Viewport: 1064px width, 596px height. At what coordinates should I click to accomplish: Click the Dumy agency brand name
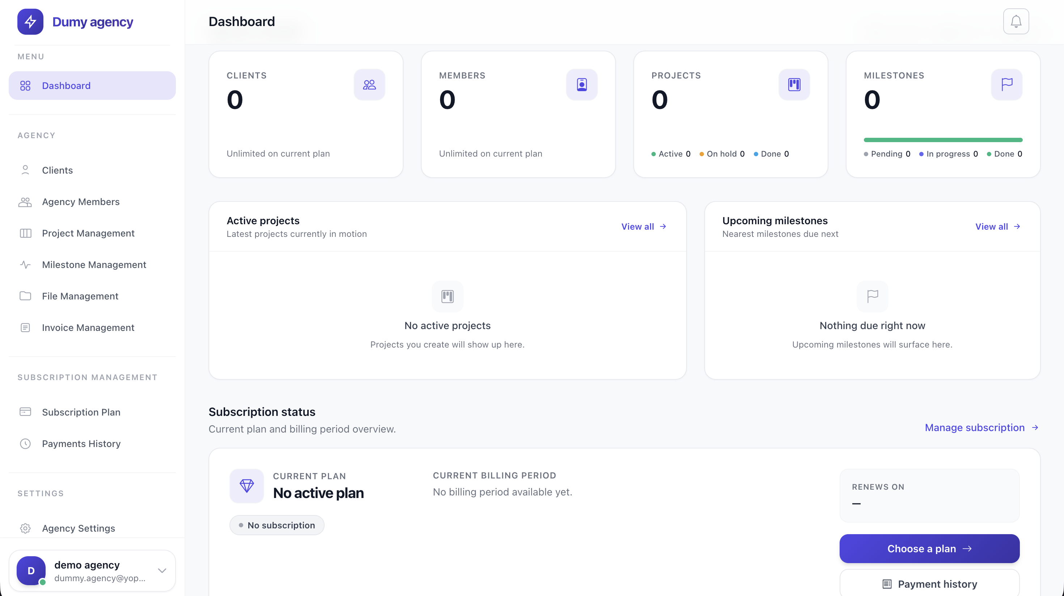[x=93, y=22]
